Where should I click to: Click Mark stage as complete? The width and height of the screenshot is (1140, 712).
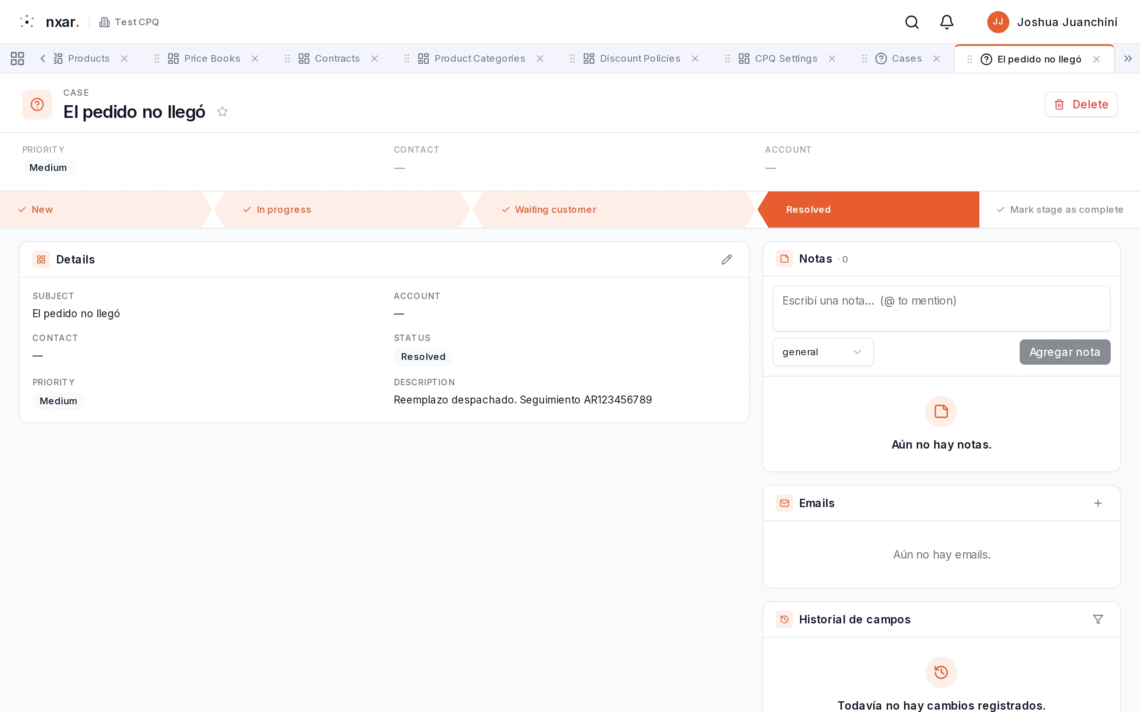(x=1059, y=210)
